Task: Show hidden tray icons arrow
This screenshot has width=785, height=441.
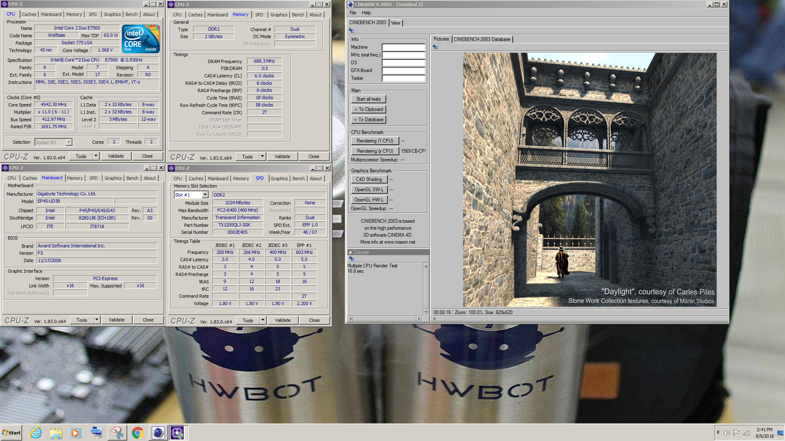Action: tap(718, 432)
